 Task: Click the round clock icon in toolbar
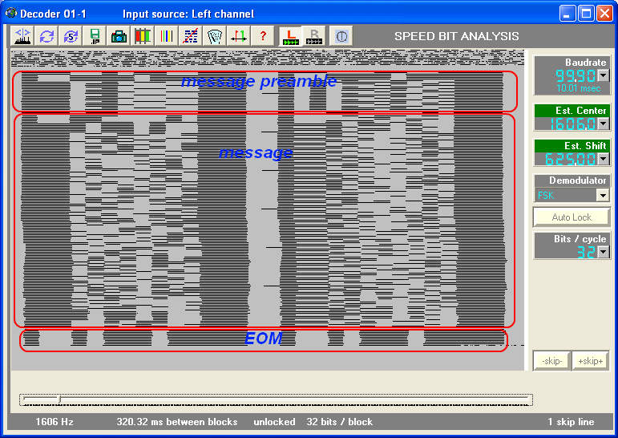(x=341, y=36)
